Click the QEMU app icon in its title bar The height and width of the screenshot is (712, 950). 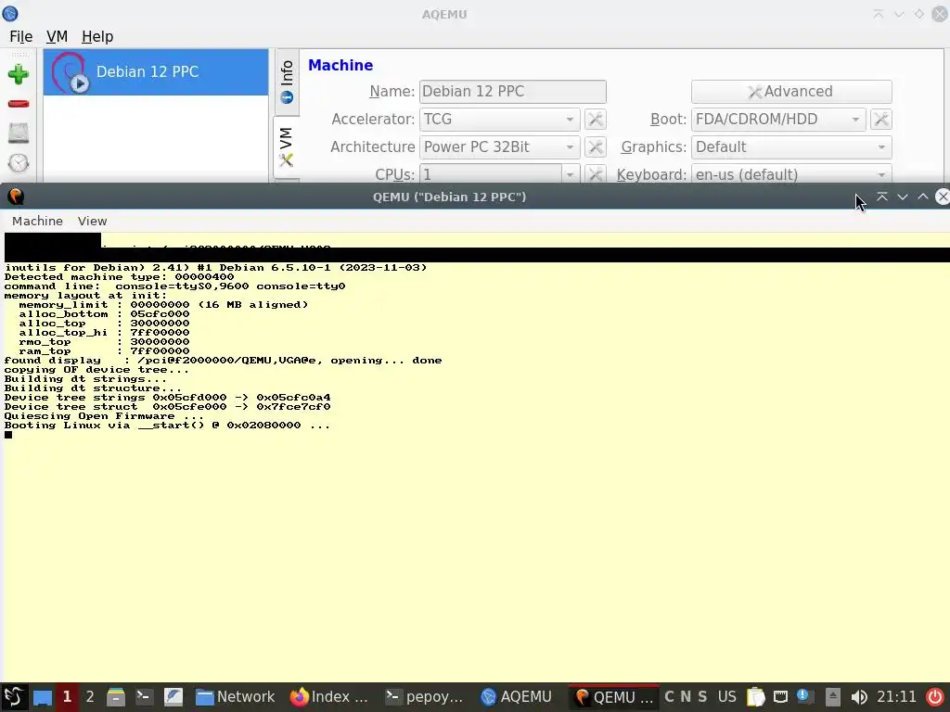point(16,197)
